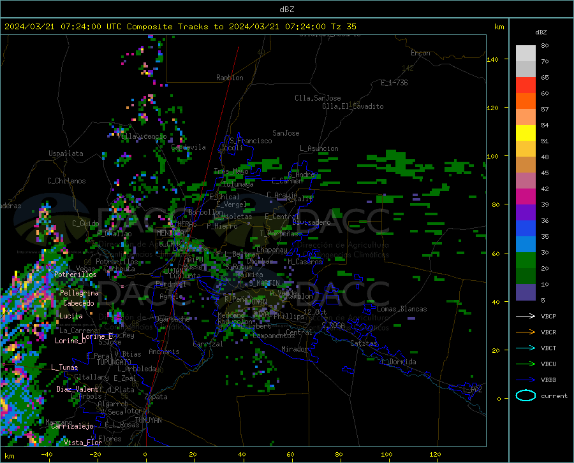The image size is (574, 463).
Task: Click the Cabecedo pink label
Action: (78, 303)
